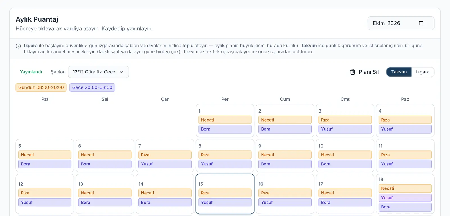This screenshot has width=450, height=216.
Task: Select Yusuf night shift on day 16
Action: tap(285, 202)
